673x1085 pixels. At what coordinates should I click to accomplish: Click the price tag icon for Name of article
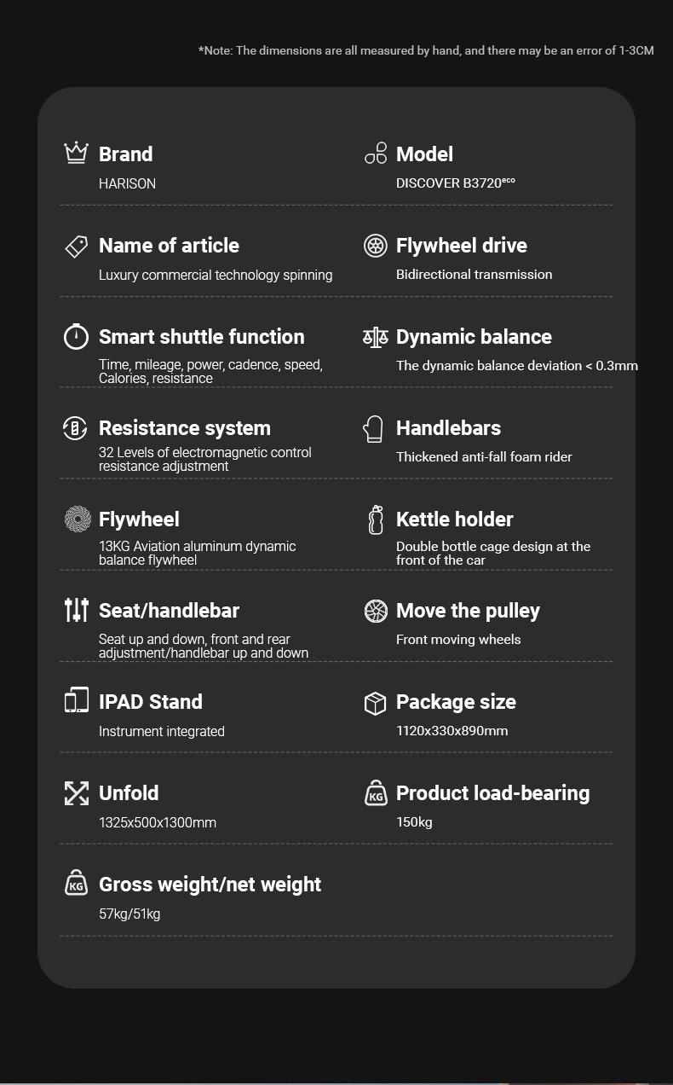(77, 246)
